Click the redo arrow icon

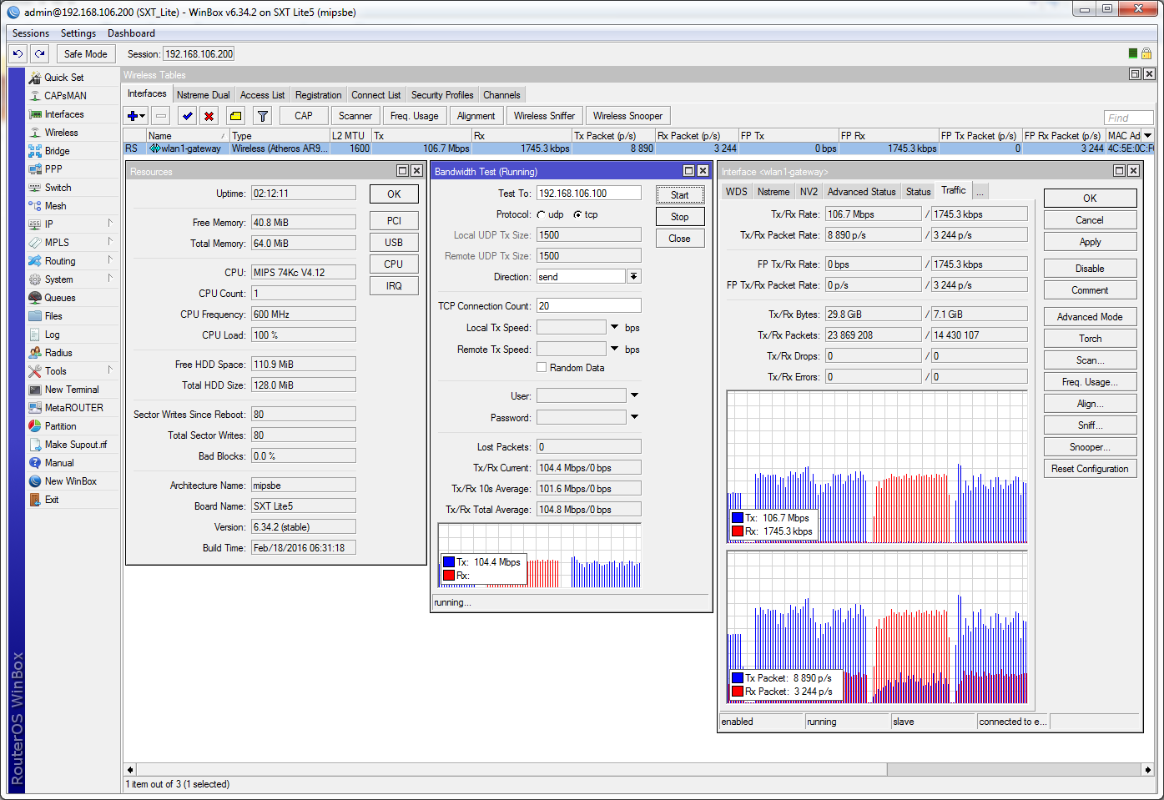(x=39, y=53)
